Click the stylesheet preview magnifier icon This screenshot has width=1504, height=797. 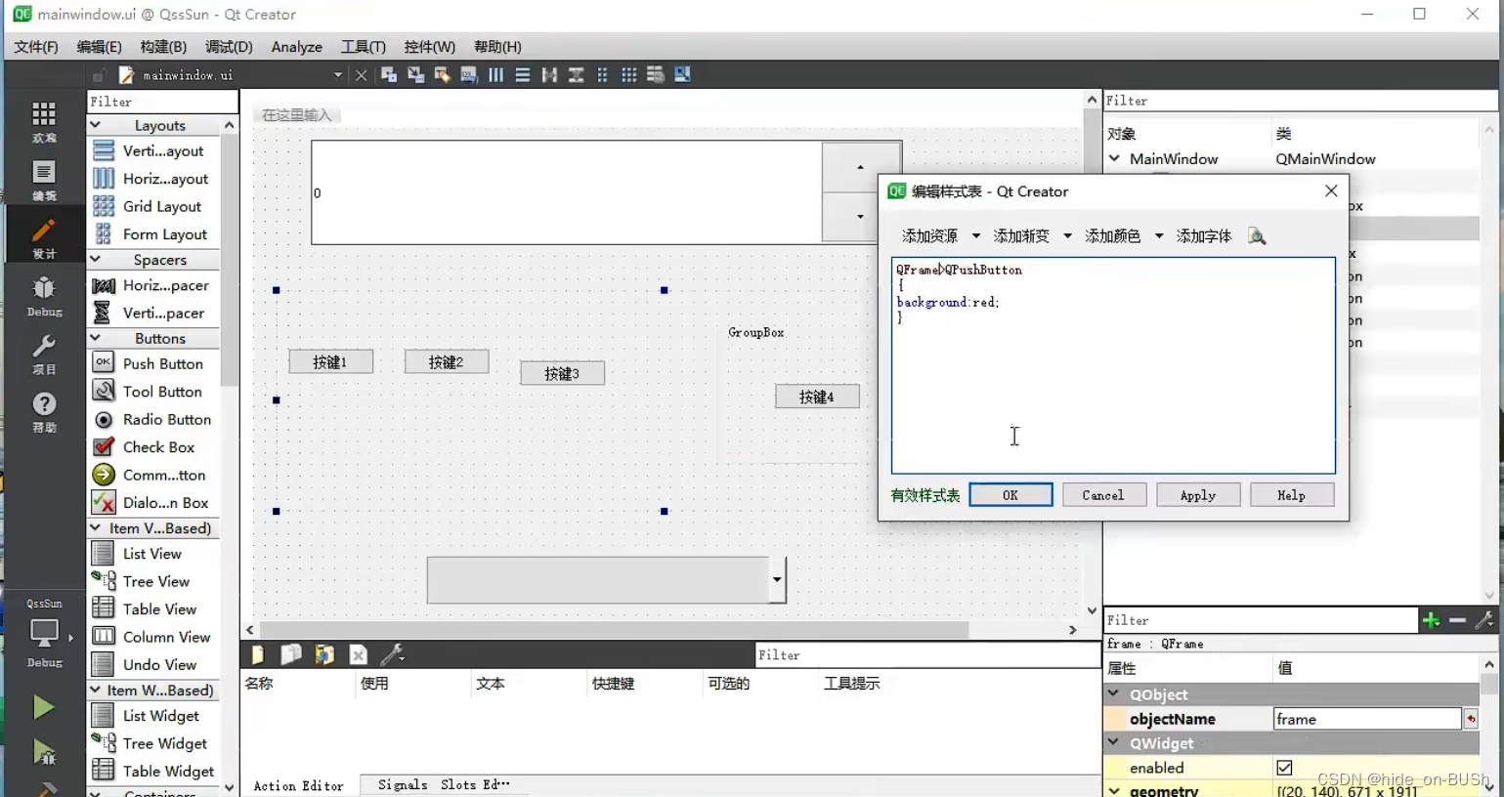click(1256, 235)
